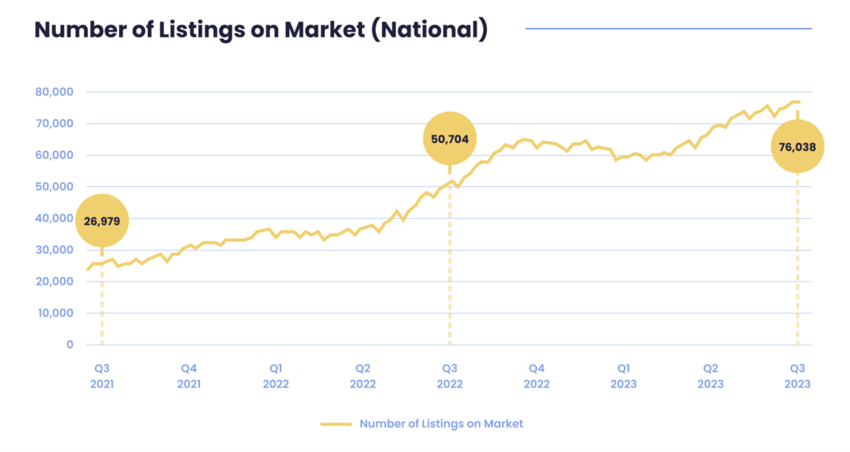The height and width of the screenshot is (452, 850).
Task: Select the Q1 2022 axis label
Action: click(x=276, y=376)
